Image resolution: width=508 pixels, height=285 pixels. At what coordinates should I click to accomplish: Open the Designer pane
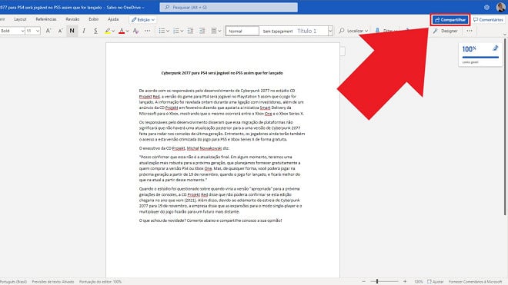point(446,31)
